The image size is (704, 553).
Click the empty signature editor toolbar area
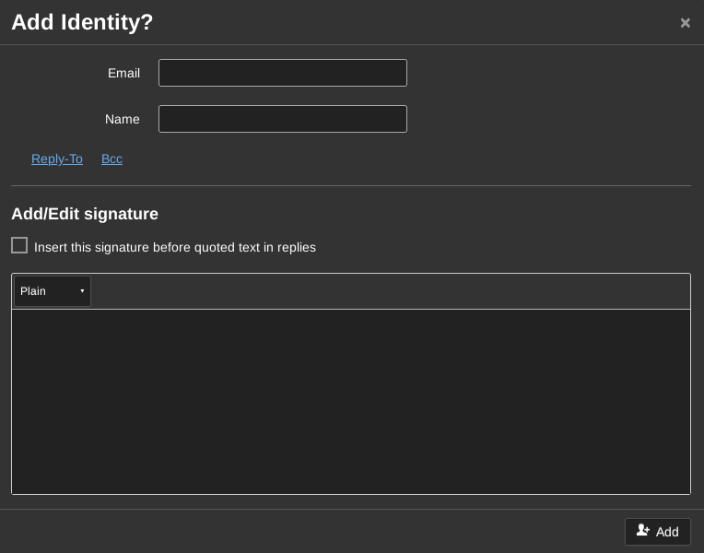coord(387,291)
